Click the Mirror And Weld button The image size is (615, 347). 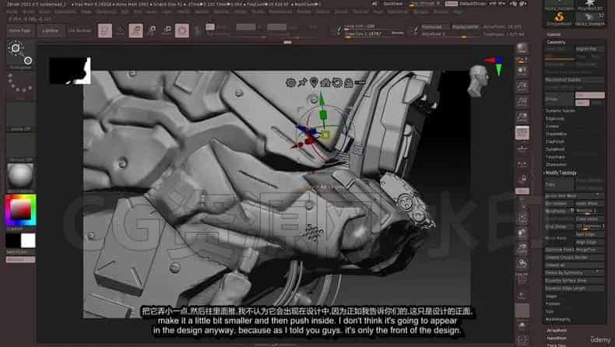575,195
